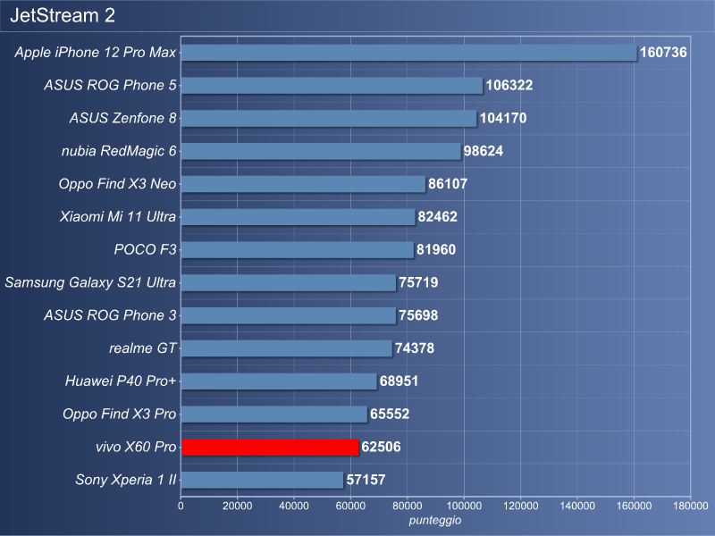Click the "JetStream 2" chart title
Screen dimensions: 715x536
pos(63,15)
